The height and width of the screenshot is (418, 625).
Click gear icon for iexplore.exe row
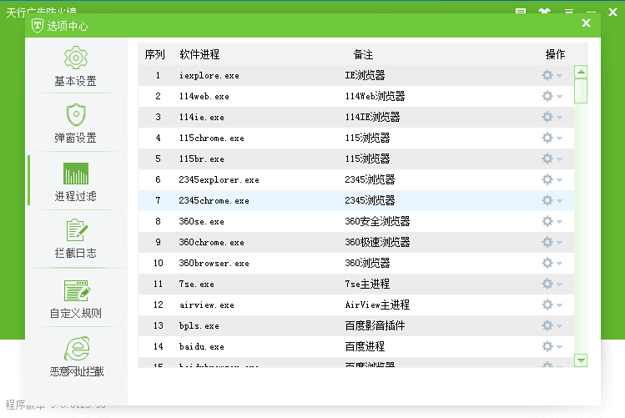tap(547, 75)
